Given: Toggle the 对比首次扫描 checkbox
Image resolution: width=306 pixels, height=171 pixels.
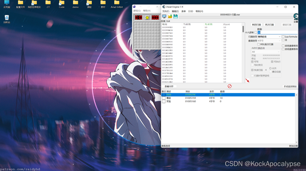Looking at the screenshot, I should (258, 44).
